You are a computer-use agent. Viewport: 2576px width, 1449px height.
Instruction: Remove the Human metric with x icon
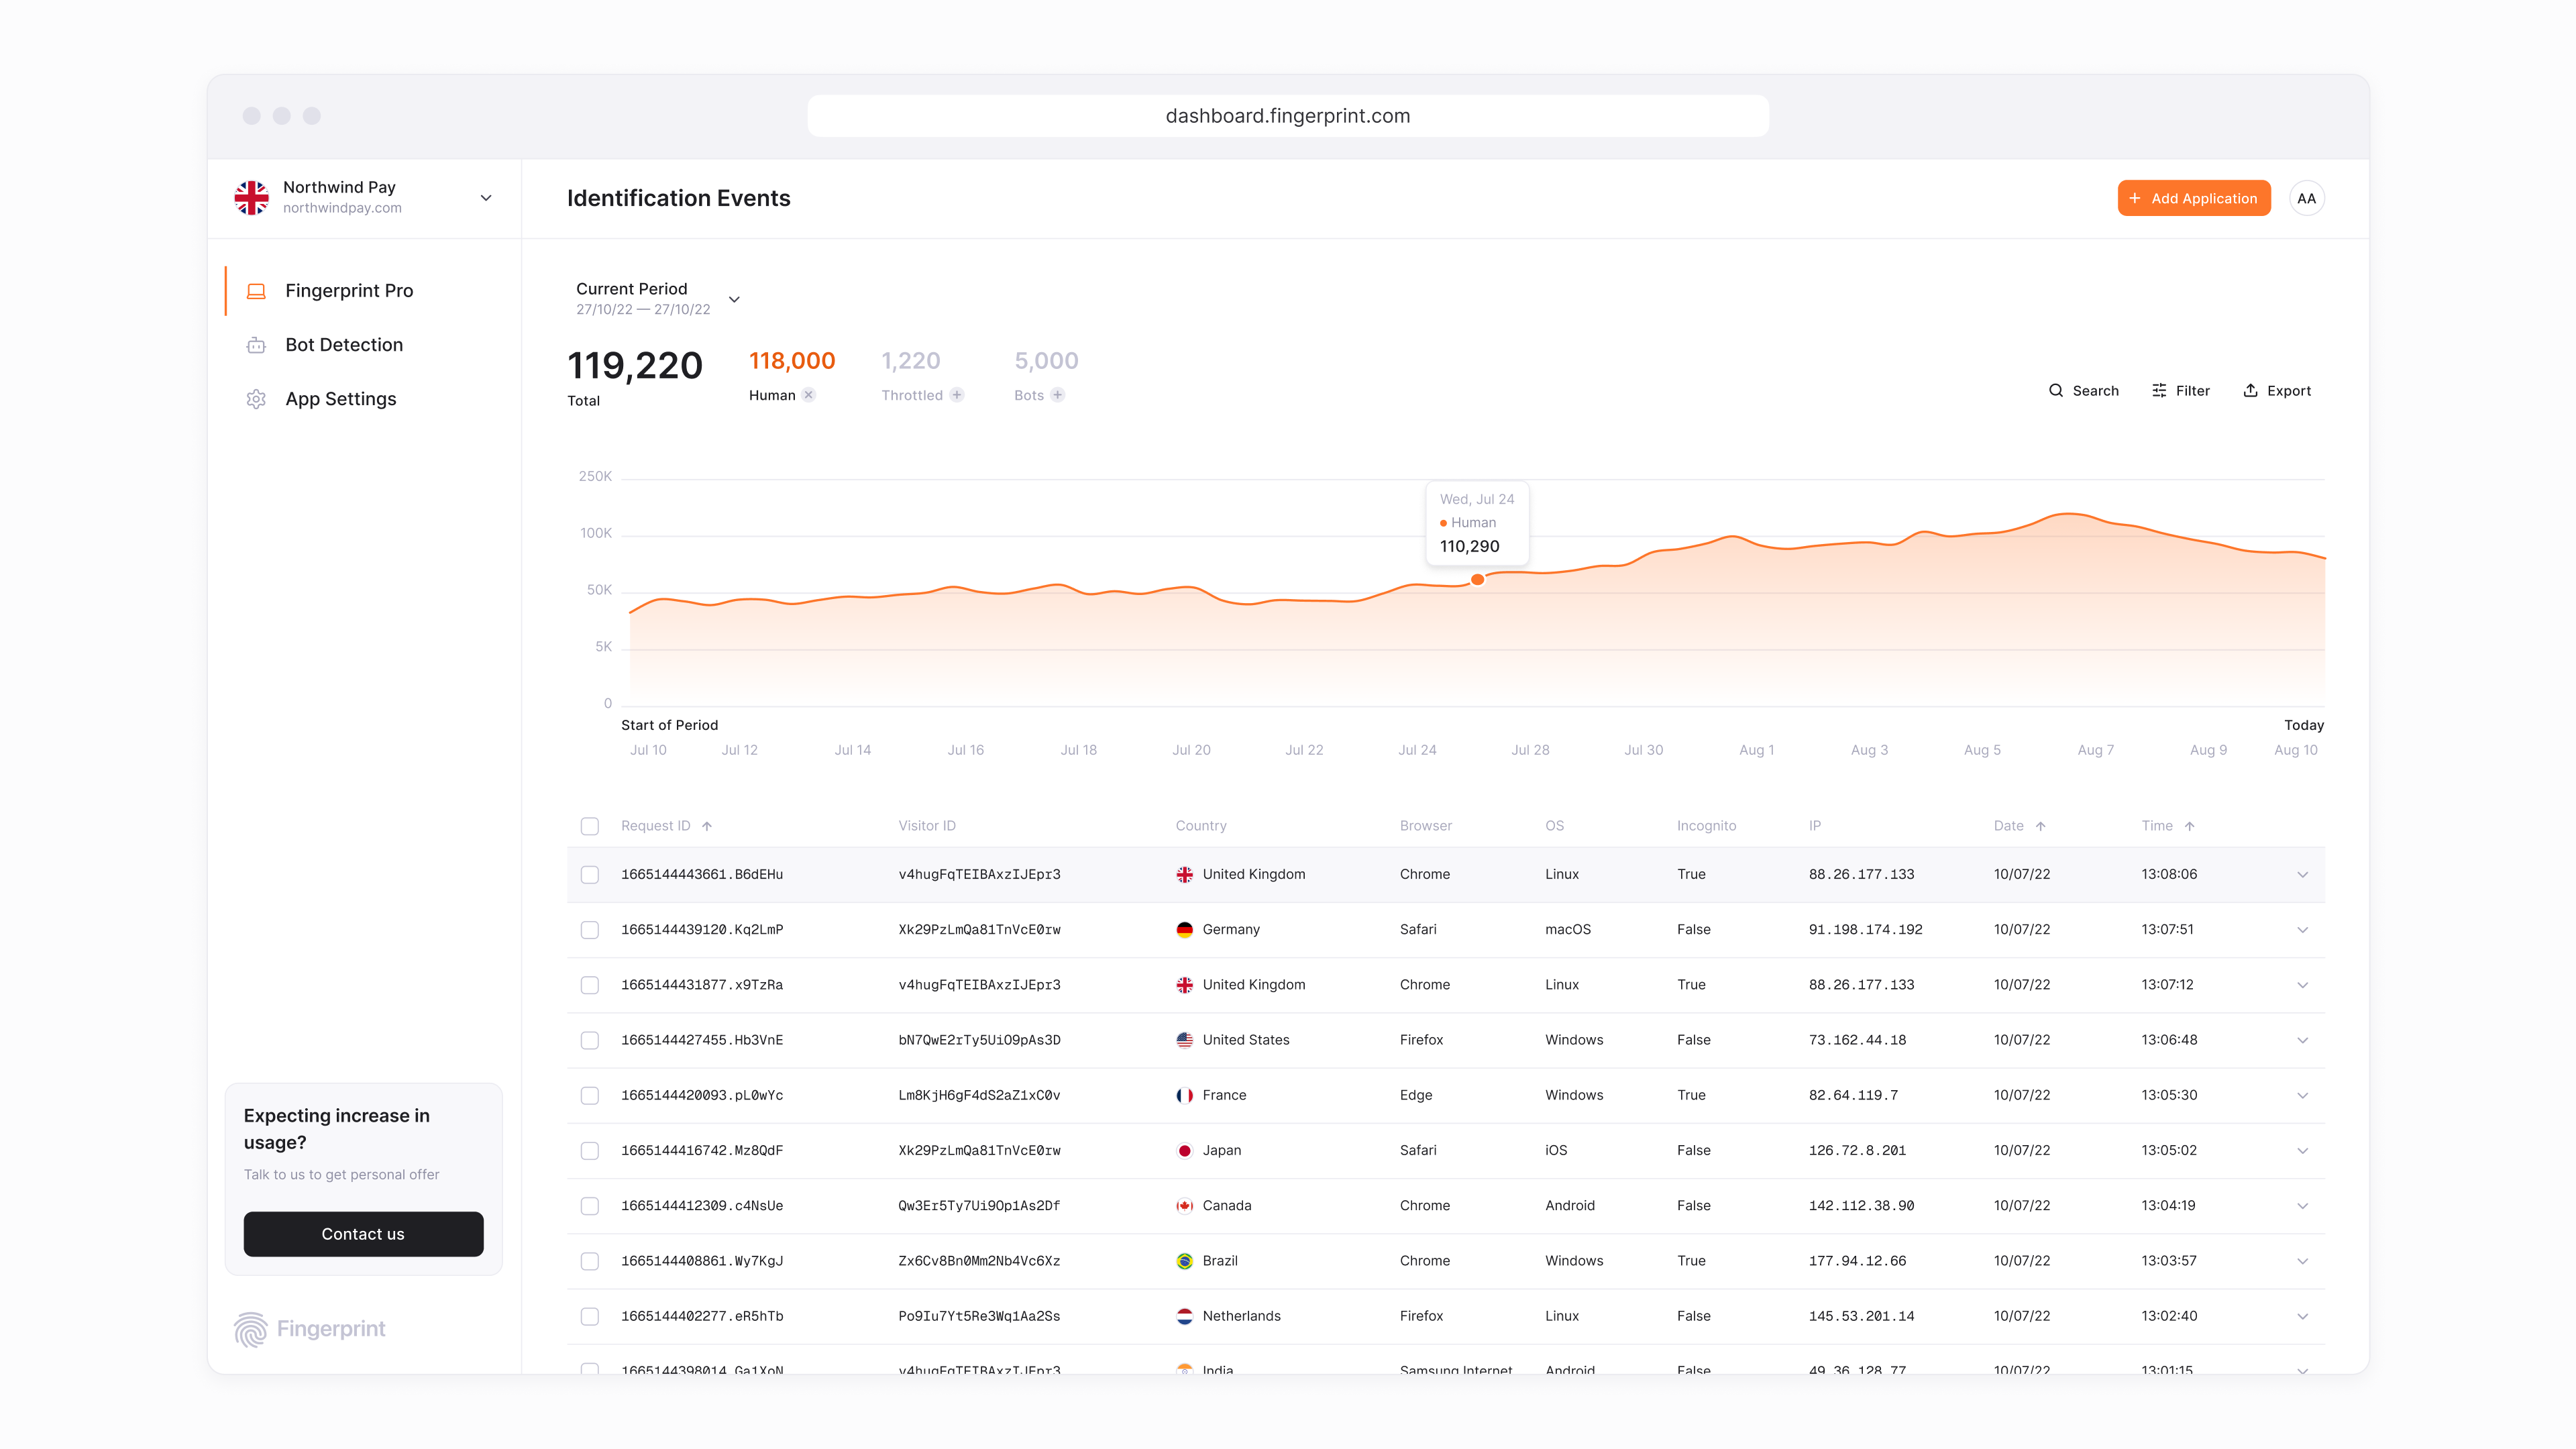point(809,395)
